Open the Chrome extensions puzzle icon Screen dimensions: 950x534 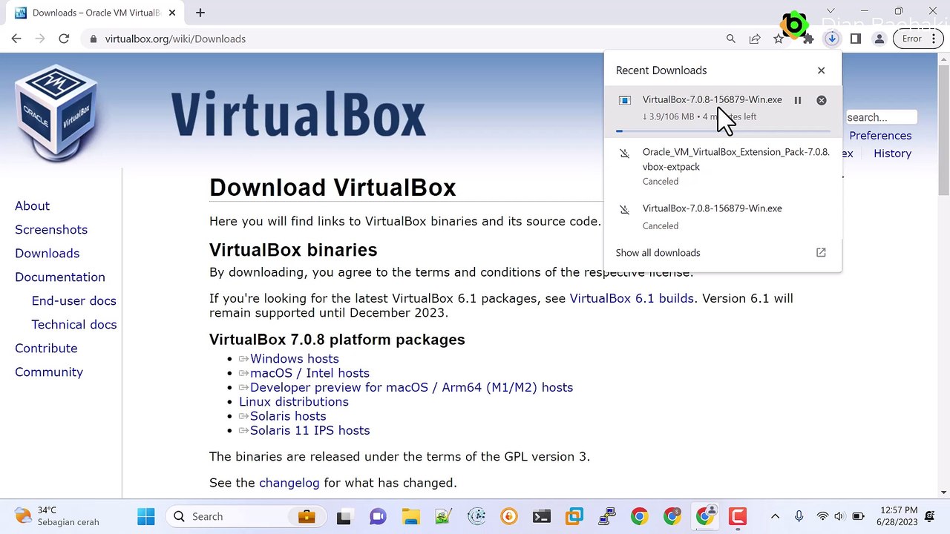coord(808,39)
